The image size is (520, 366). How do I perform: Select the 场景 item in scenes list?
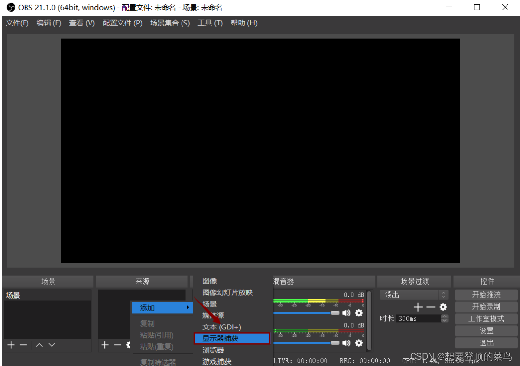click(x=47, y=295)
